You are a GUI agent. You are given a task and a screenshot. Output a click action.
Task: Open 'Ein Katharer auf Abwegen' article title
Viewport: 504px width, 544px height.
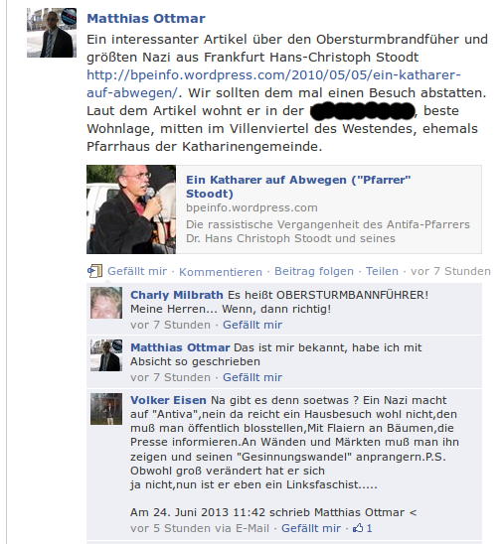pos(298,187)
